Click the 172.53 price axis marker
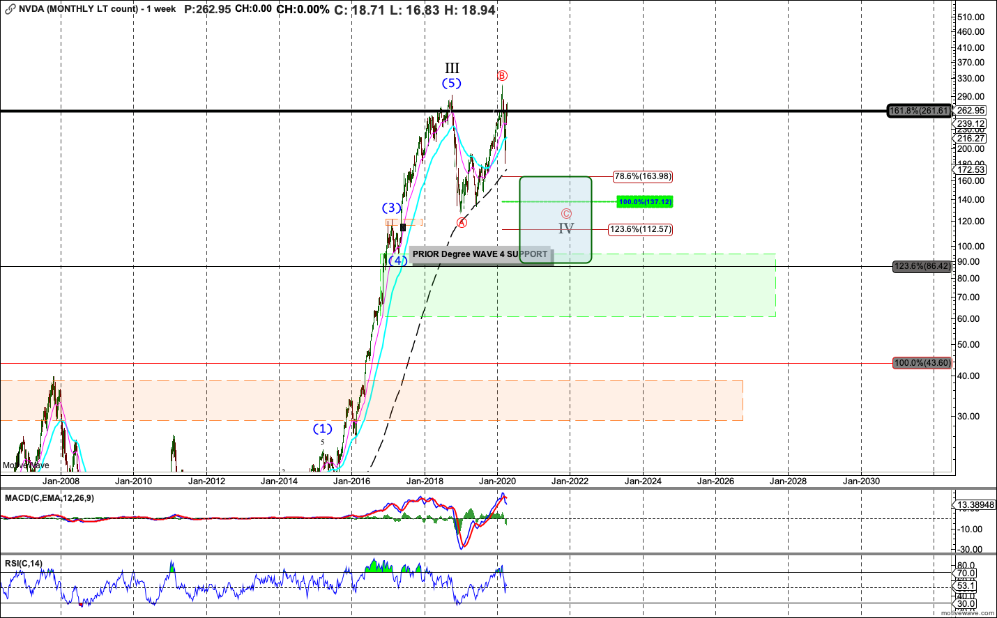The image size is (997, 618). (971, 170)
